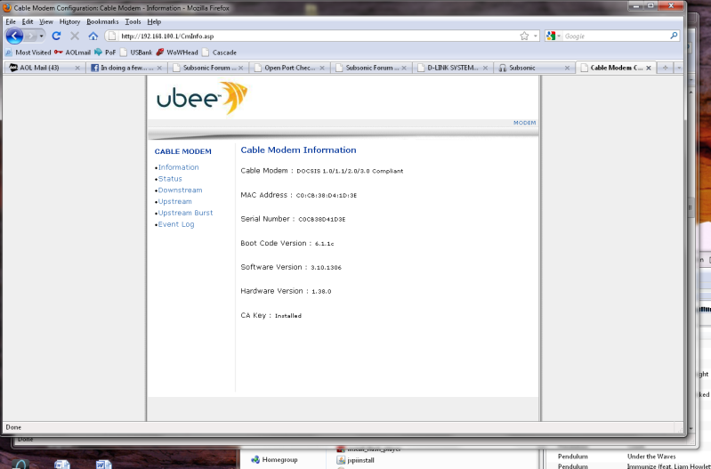
Task: Open the Google search engine dropdown
Action: point(553,36)
